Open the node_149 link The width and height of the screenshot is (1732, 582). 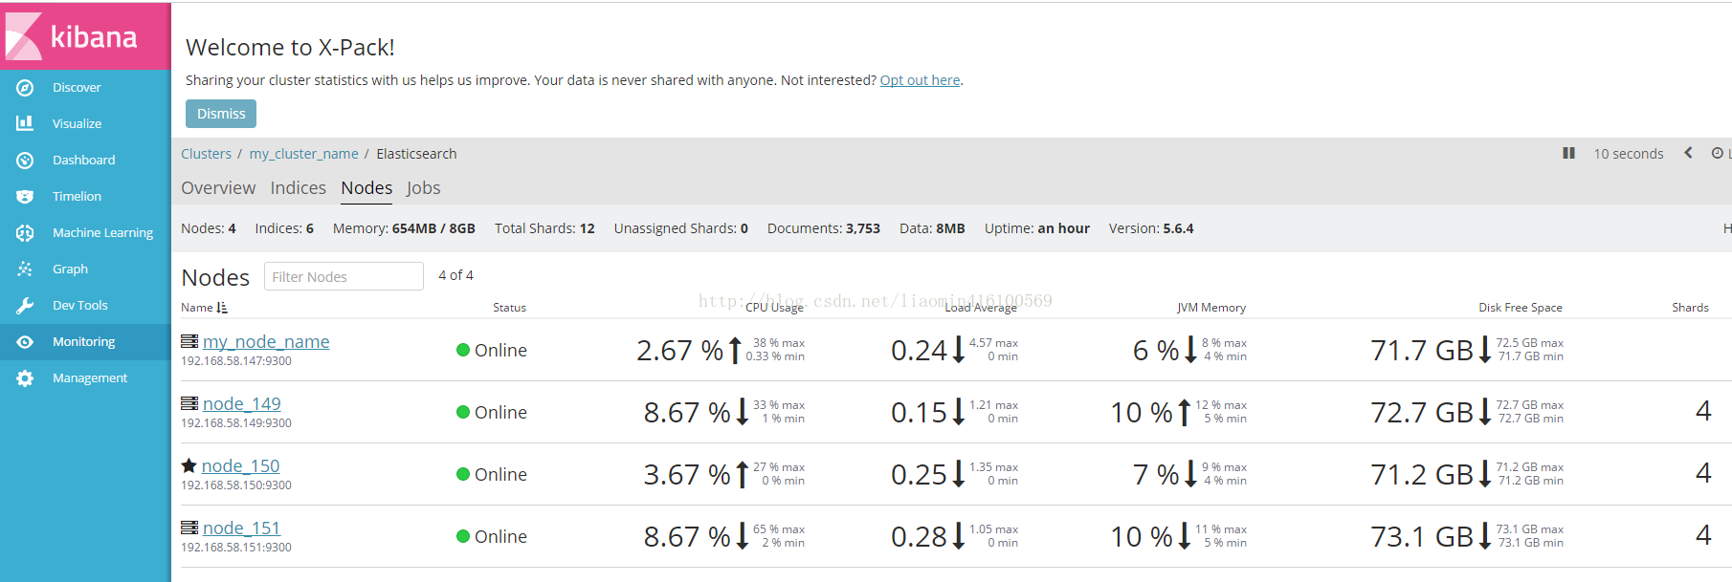242,403
